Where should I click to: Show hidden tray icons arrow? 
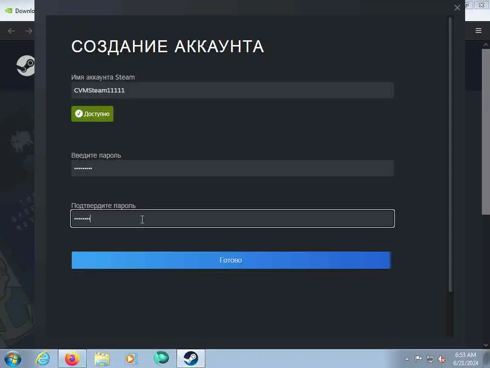[x=407, y=359]
